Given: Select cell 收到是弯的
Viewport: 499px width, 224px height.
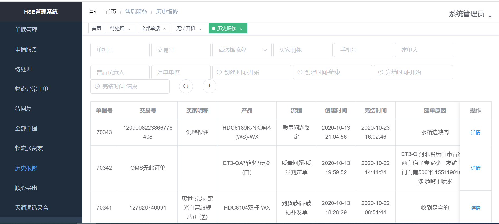Looking at the screenshot, I should click(435, 208).
